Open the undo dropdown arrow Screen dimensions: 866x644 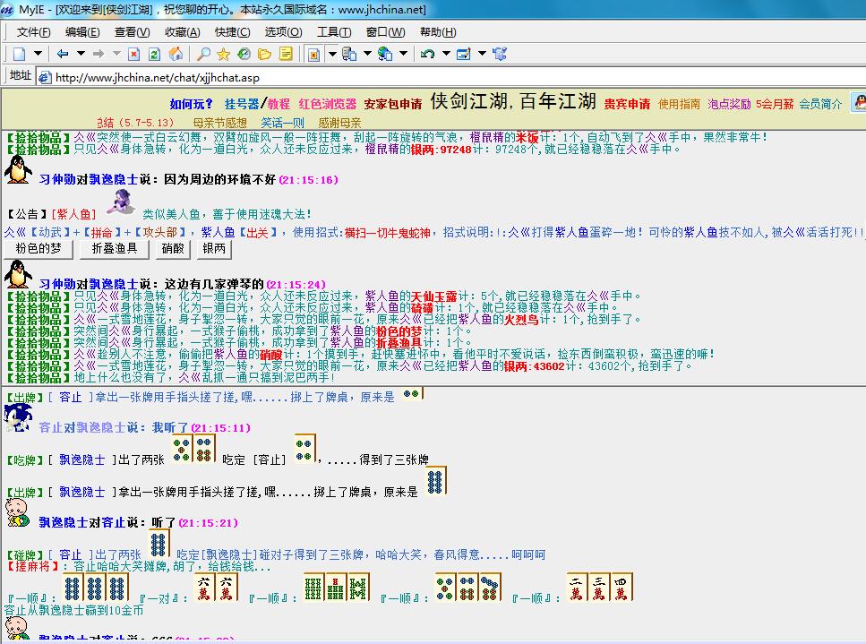click(x=446, y=54)
